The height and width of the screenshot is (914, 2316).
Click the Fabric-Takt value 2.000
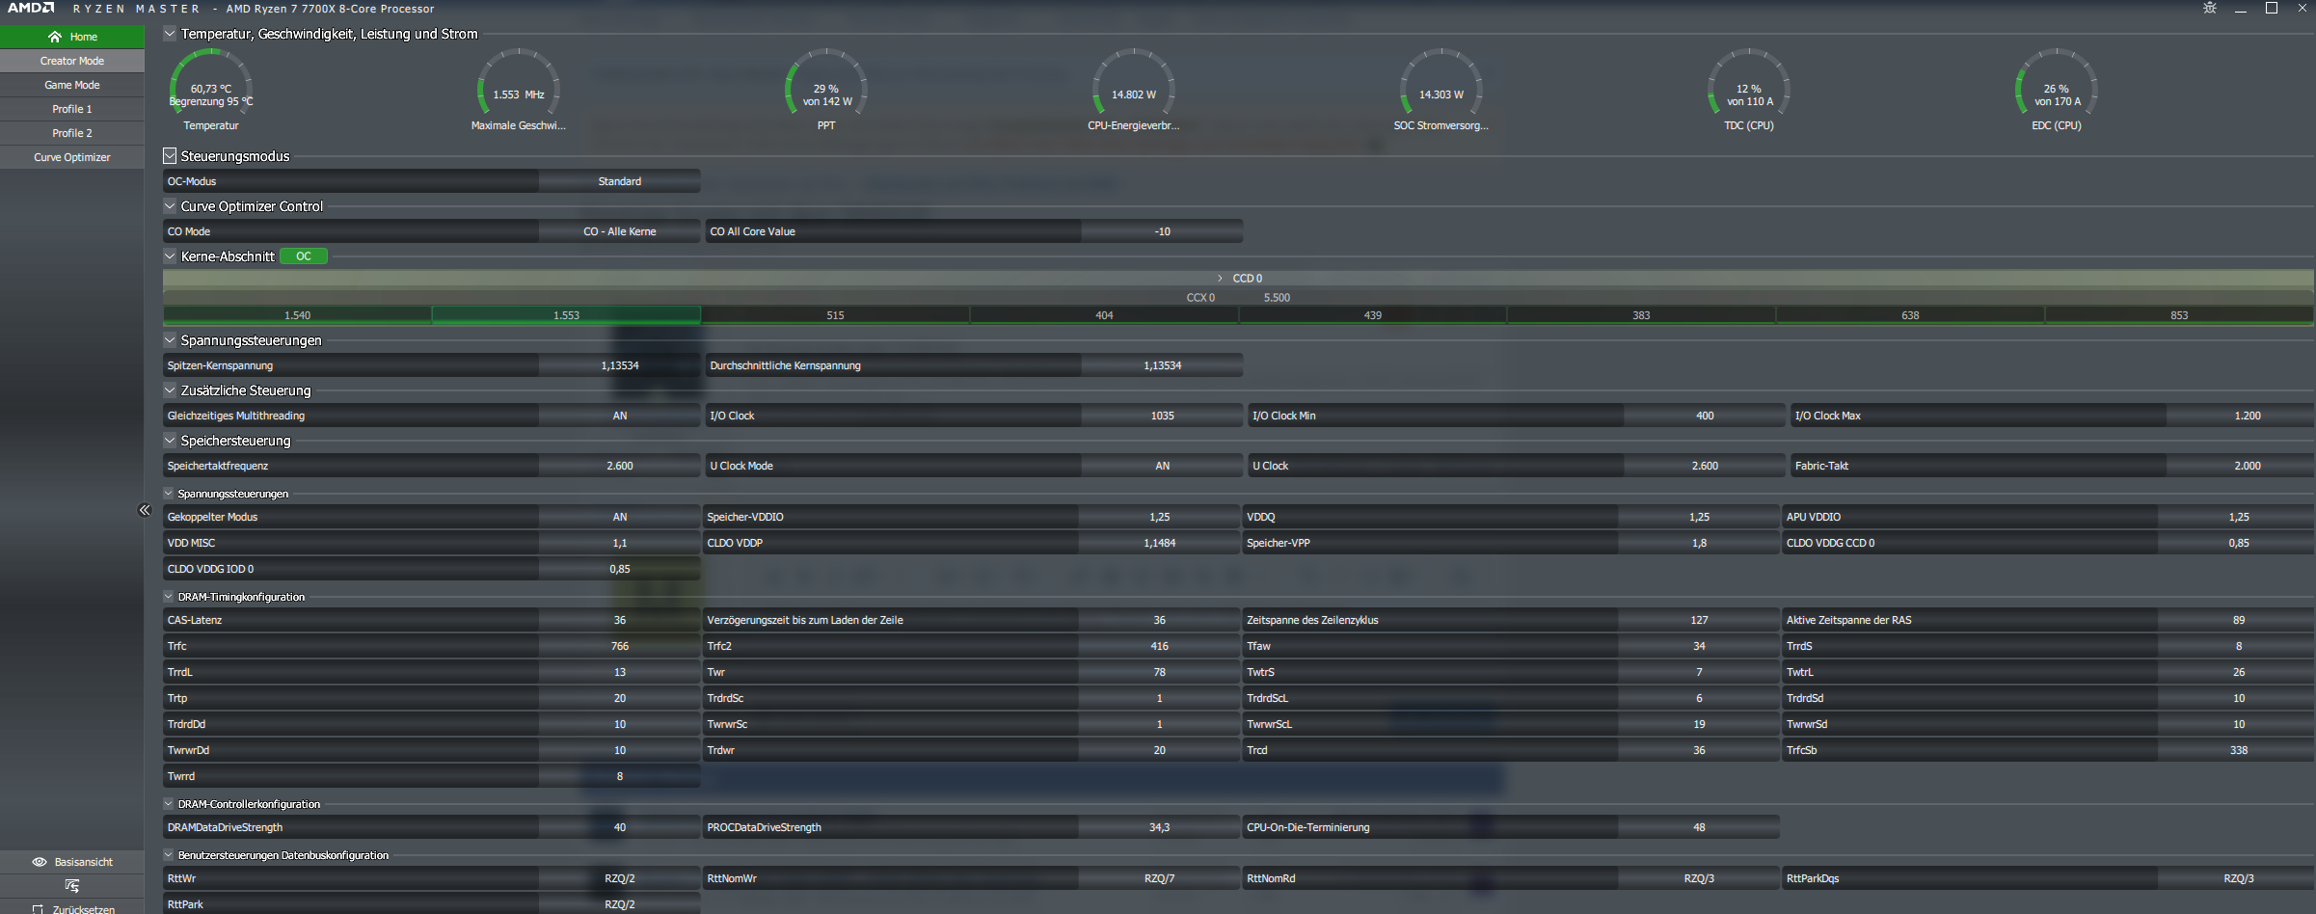pos(2241,466)
